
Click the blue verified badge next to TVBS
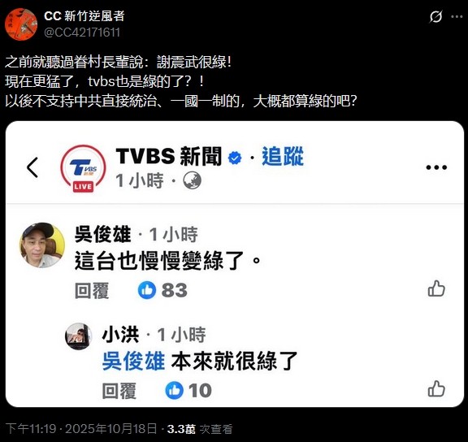tap(235, 158)
